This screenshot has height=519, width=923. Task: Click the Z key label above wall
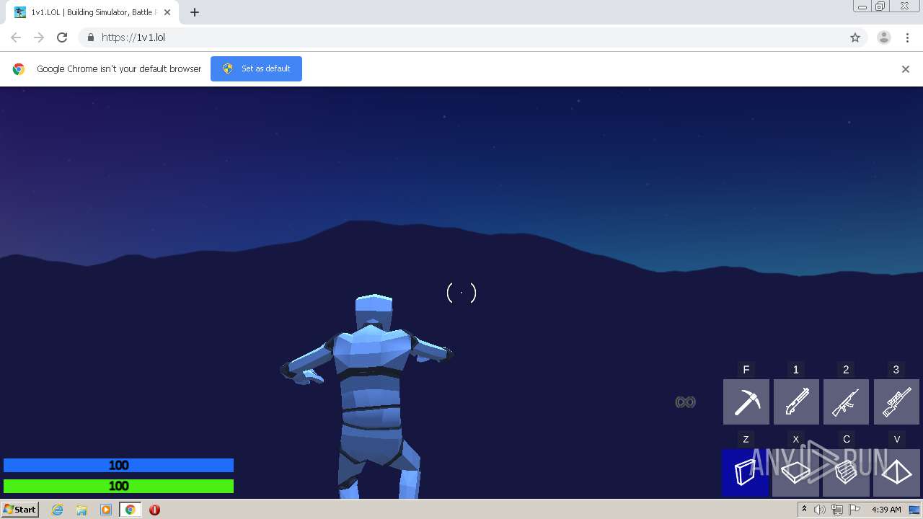pyautogui.click(x=746, y=439)
